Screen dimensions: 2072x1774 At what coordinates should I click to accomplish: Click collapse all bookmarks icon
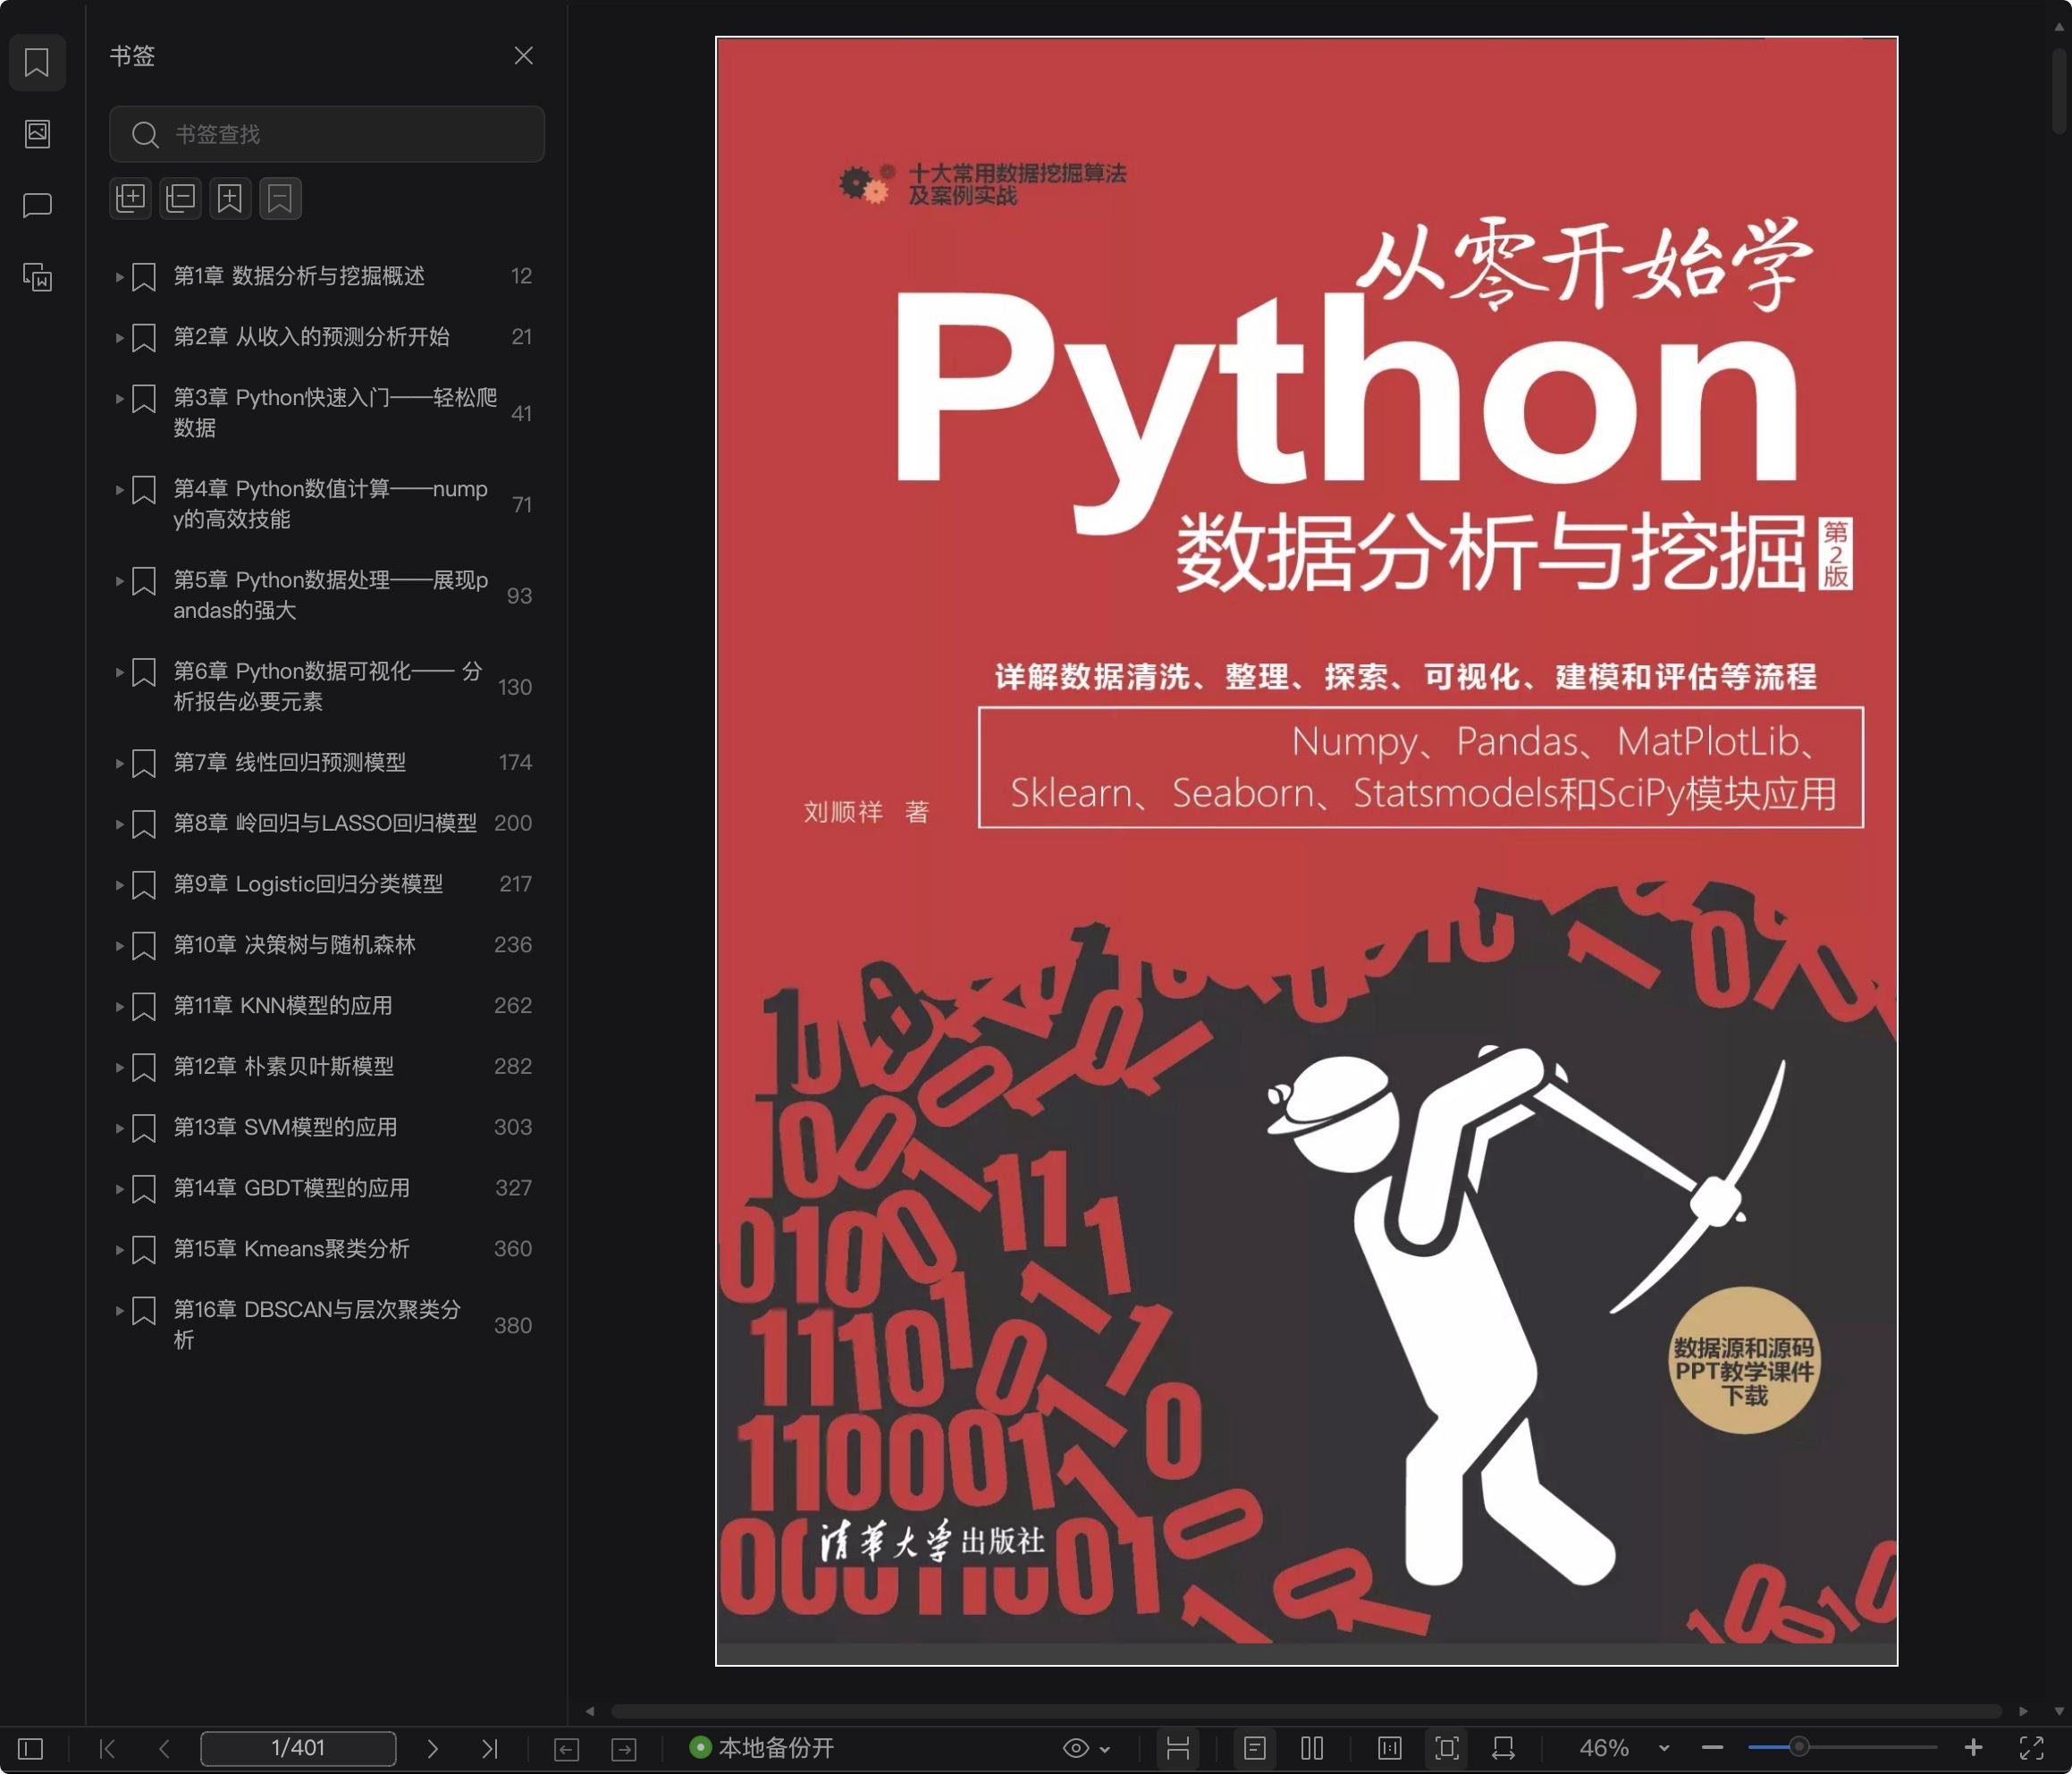pyautogui.click(x=181, y=199)
